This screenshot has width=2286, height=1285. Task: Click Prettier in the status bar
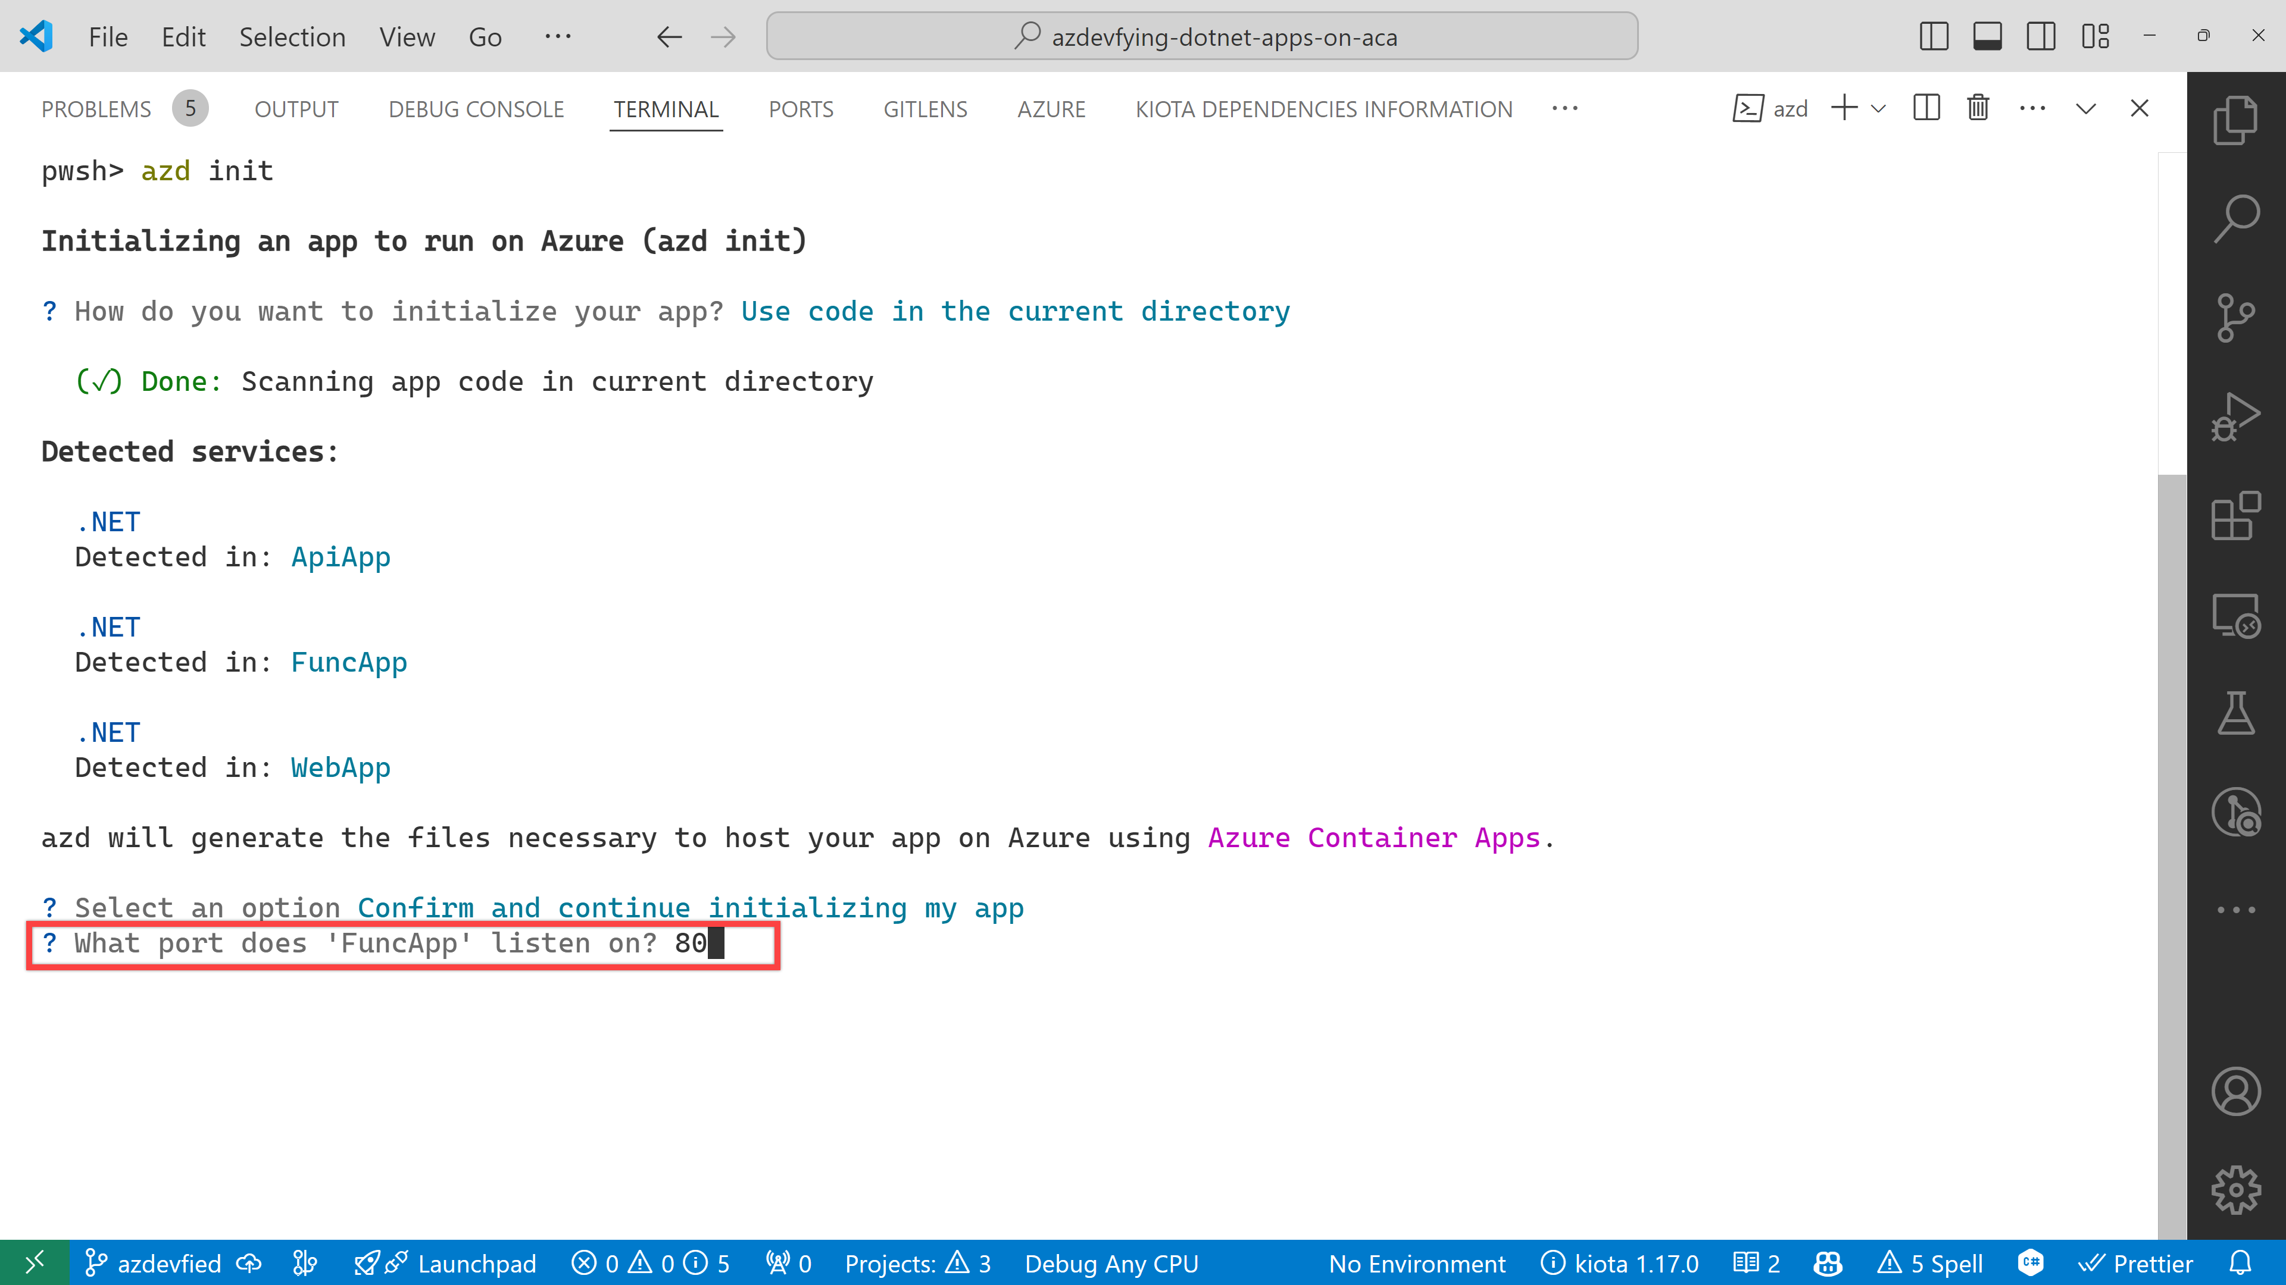pyautogui.click(x=2135, y=1263)
